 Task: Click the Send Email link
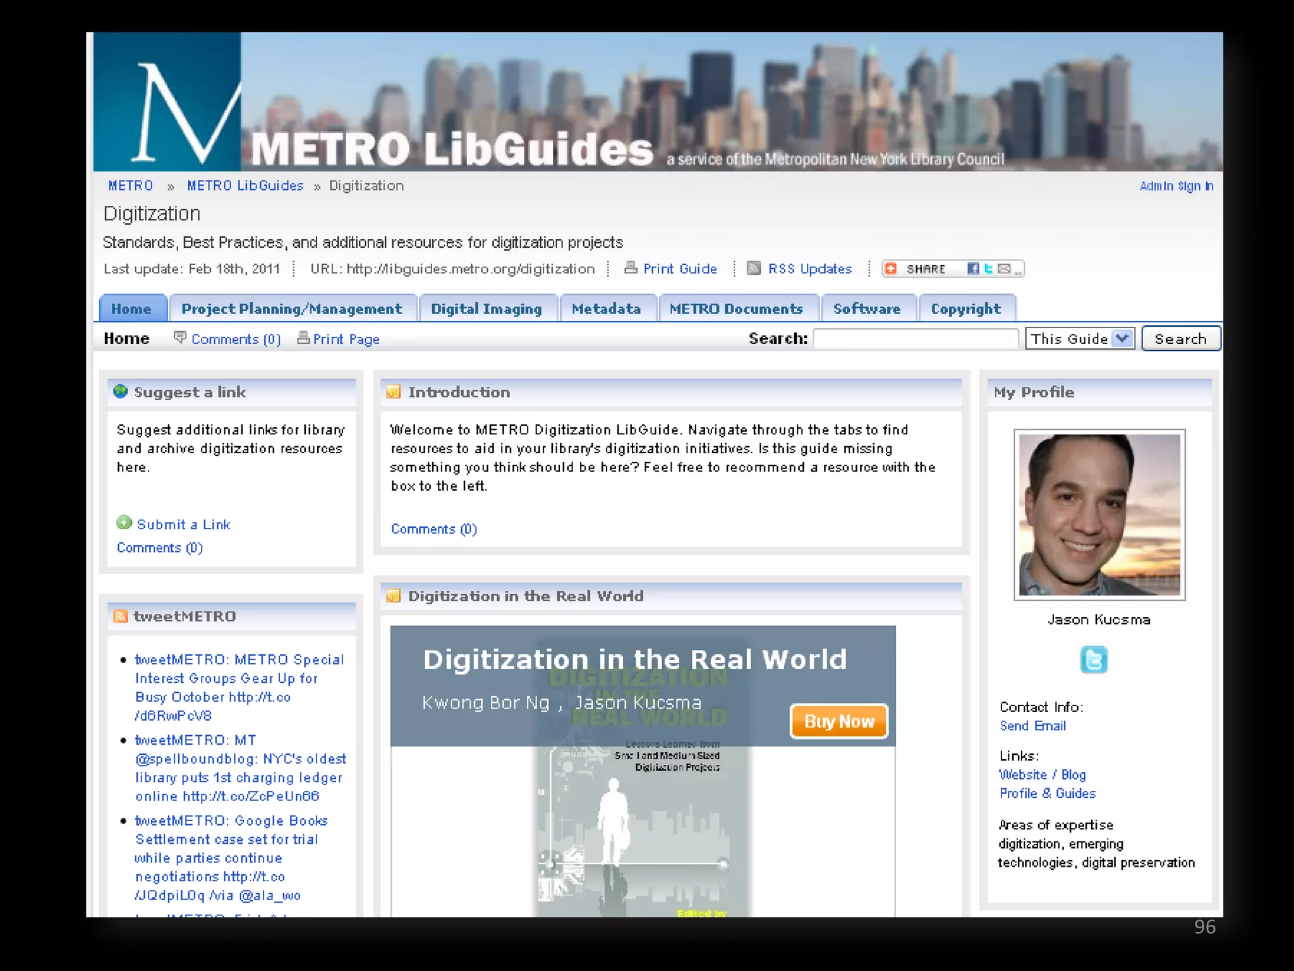click(1032, 726)
